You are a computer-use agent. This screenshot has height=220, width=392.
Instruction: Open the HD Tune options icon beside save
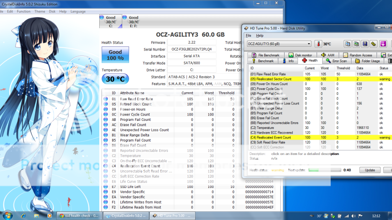pyautogui.click(x=374, y=44)
